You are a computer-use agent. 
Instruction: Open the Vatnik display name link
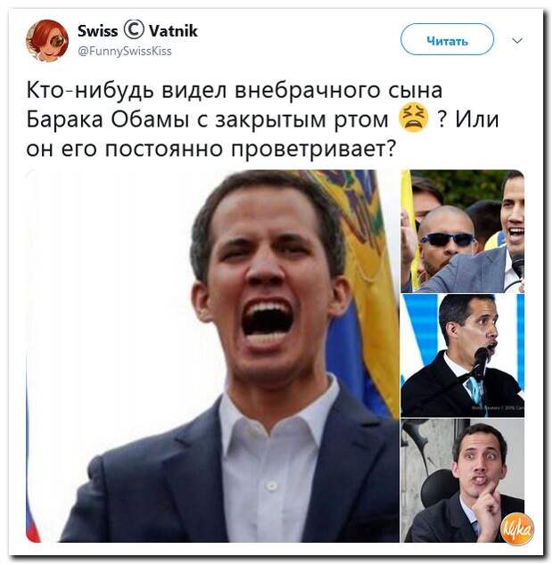(174, 31)
